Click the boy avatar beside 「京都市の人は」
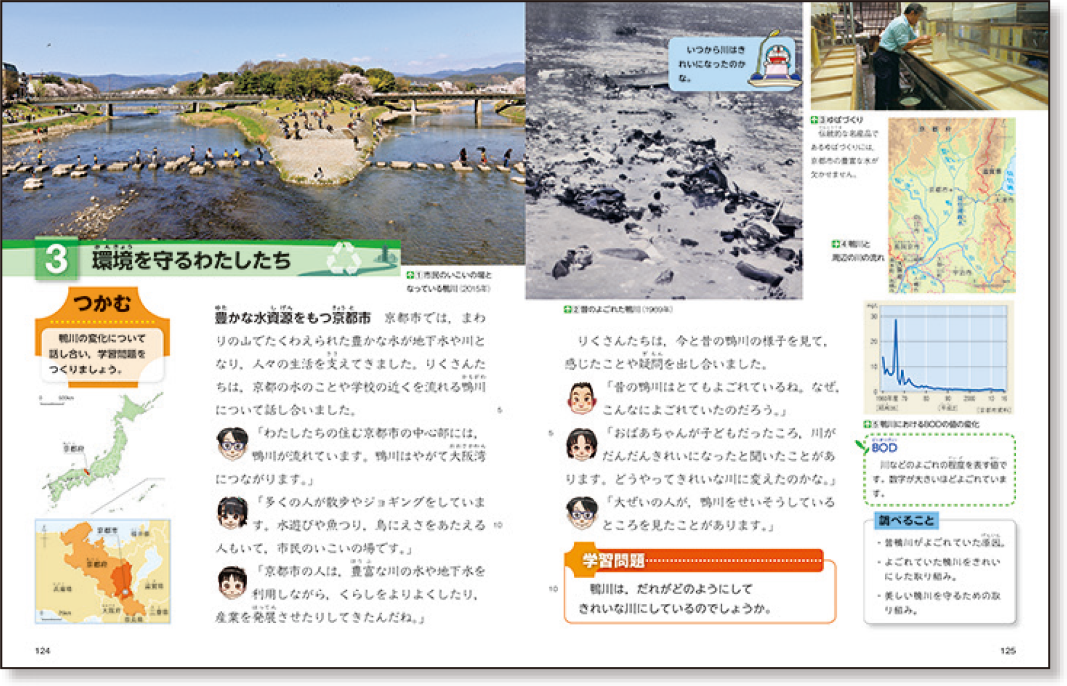The width and height of the screenshot is (1067, 686). 232,582
